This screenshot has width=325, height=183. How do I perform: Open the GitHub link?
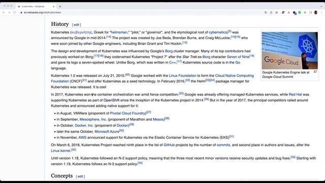[x=169, y=145]
